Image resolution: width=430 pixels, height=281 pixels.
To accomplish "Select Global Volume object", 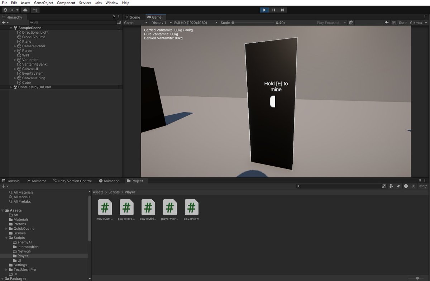I will tap(33, 37).
